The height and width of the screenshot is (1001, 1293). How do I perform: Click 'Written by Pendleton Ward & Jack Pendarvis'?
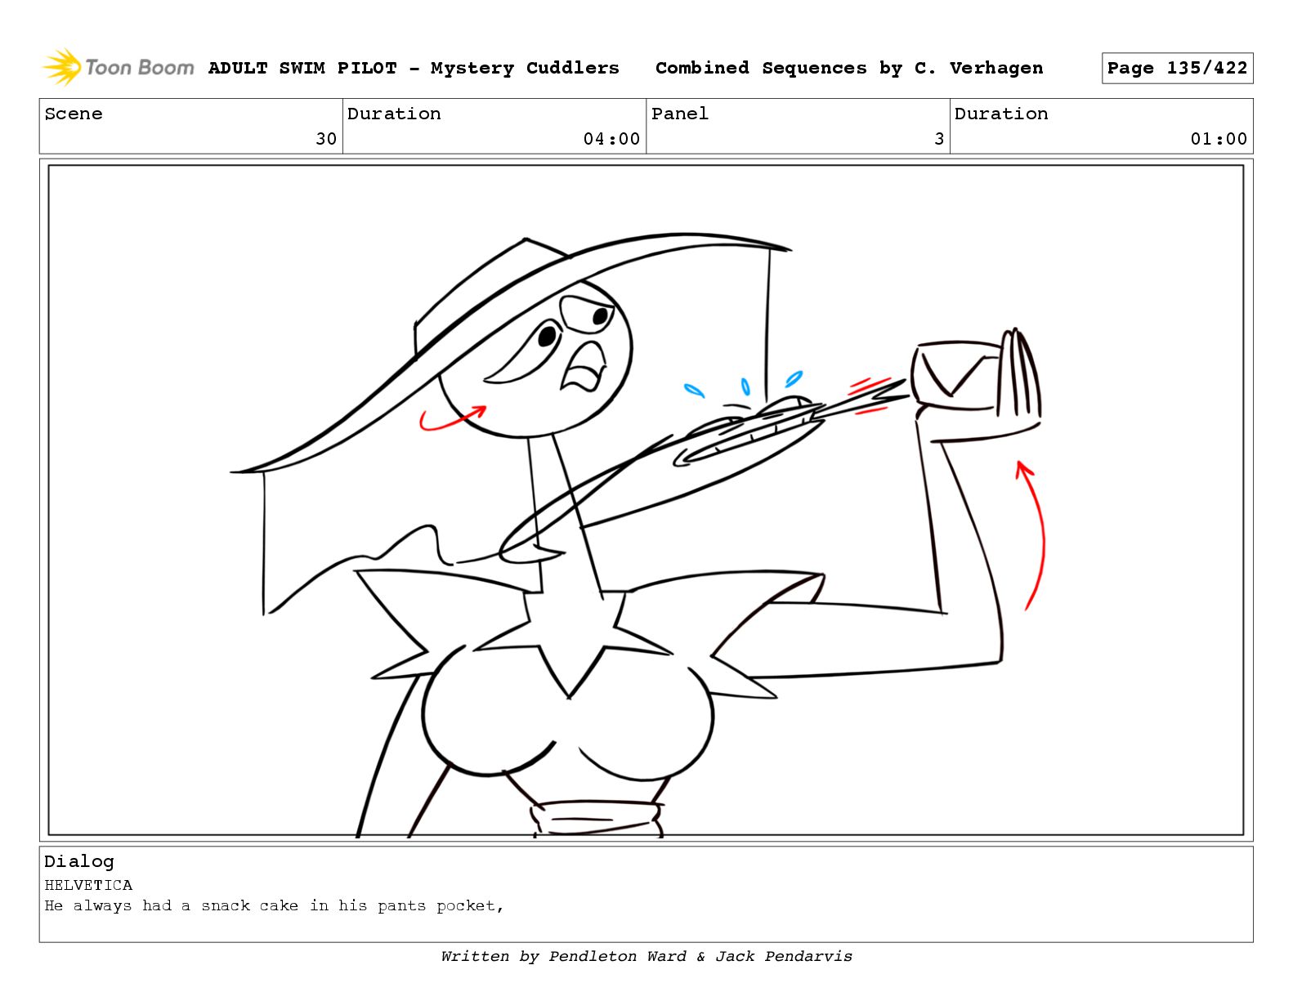pos(646,956)
